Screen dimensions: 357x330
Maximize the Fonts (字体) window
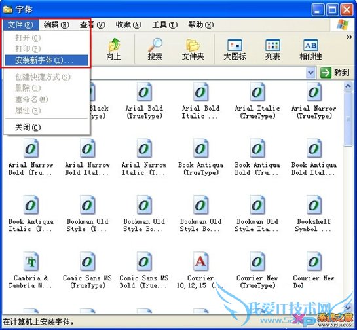tap(332, 10)
